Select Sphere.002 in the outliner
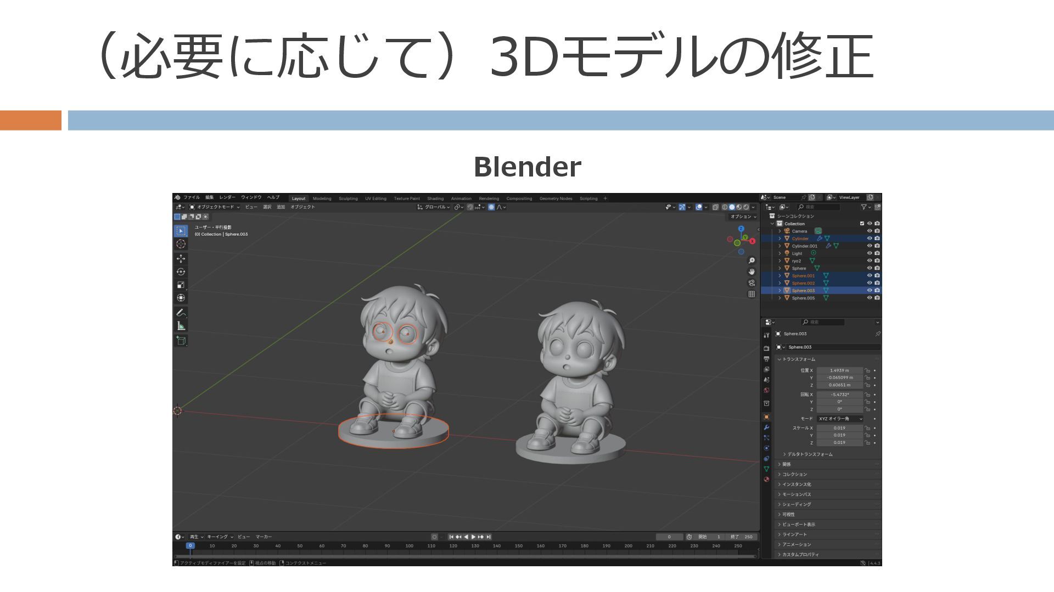Image resolution: width=1054 pixels, height=592 pixels. point(803,283)
